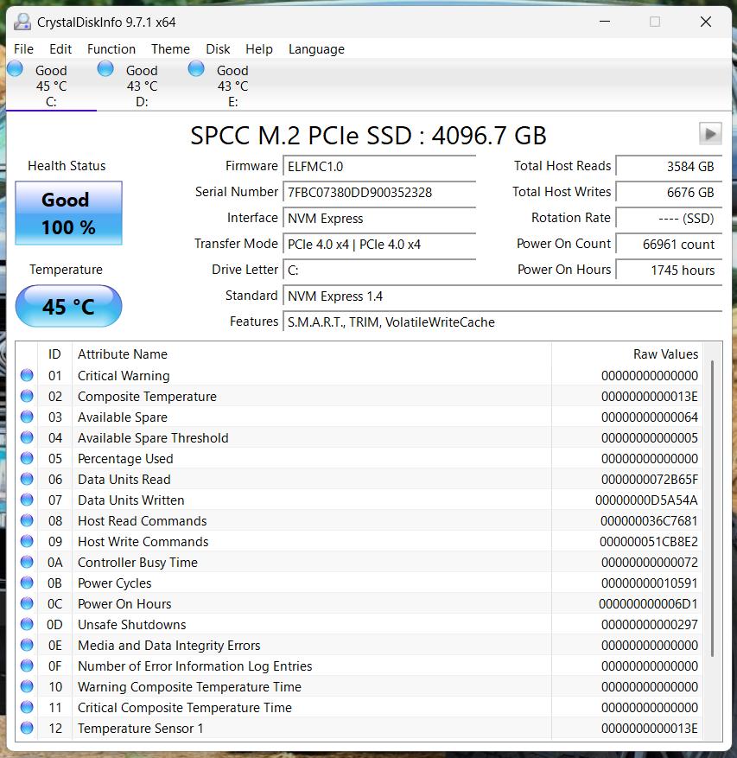Click status orb for Media and Data Integrity Errors

click(x=27, y=646)
